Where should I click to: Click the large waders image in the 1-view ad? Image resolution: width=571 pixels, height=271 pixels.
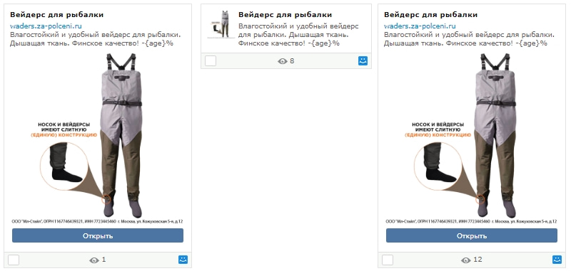[98, 139]
